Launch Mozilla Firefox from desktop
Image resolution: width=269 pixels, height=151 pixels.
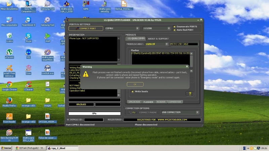[x=9, y=102]
